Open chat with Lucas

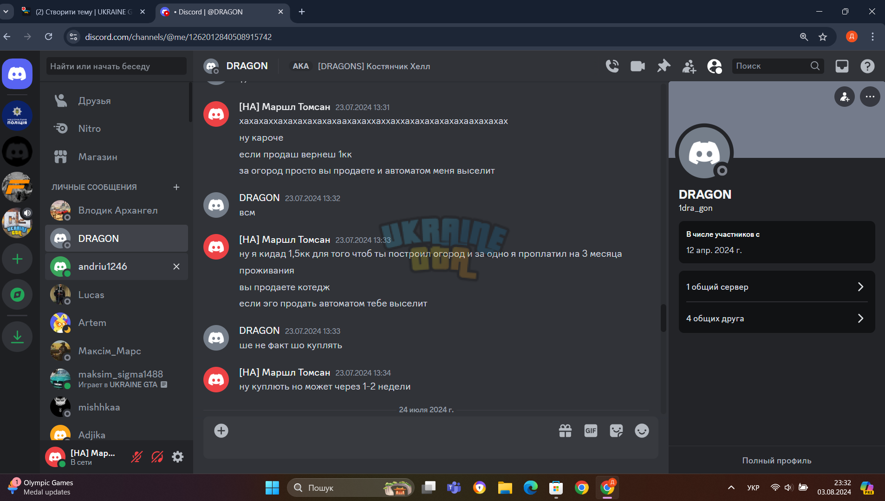point(117,295)
